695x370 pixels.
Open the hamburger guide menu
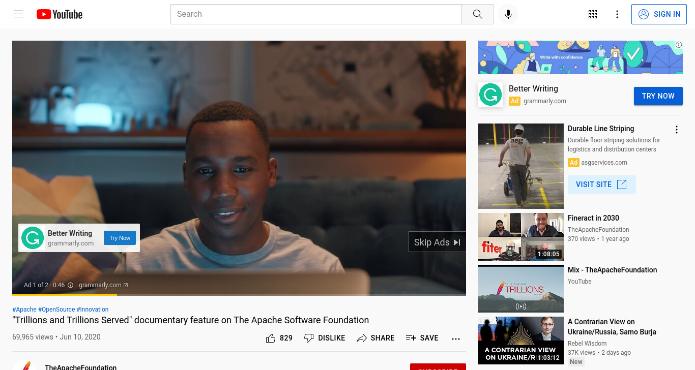click(18, 14)
